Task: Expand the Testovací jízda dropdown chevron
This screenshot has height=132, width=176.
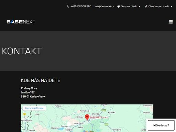Action: [x=140, y=7]
